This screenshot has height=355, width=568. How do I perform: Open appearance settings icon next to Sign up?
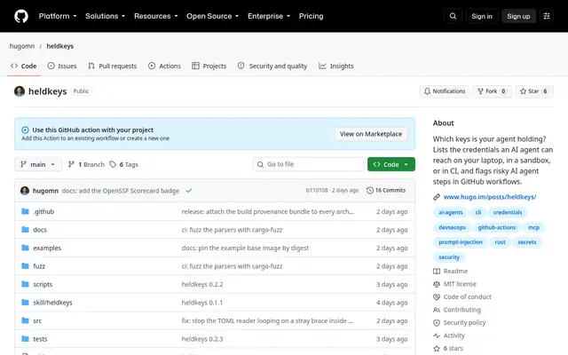coord(547,16)
